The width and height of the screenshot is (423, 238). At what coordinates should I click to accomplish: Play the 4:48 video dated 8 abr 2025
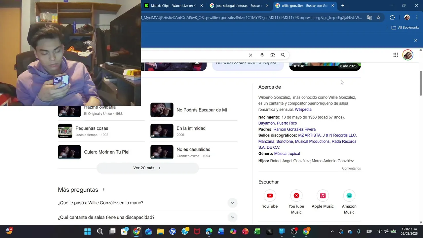click(325, 66)
